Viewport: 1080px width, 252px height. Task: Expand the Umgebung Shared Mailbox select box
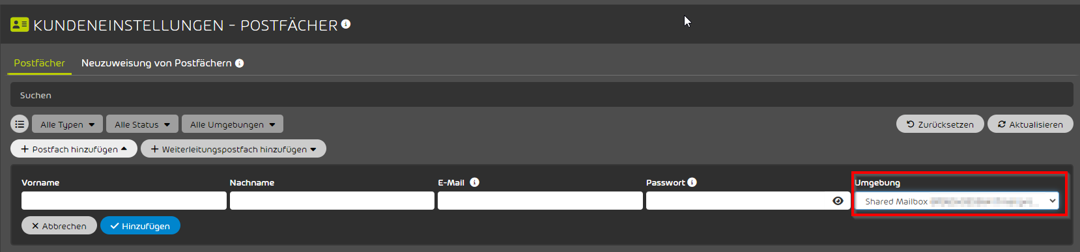coord(957,201)
